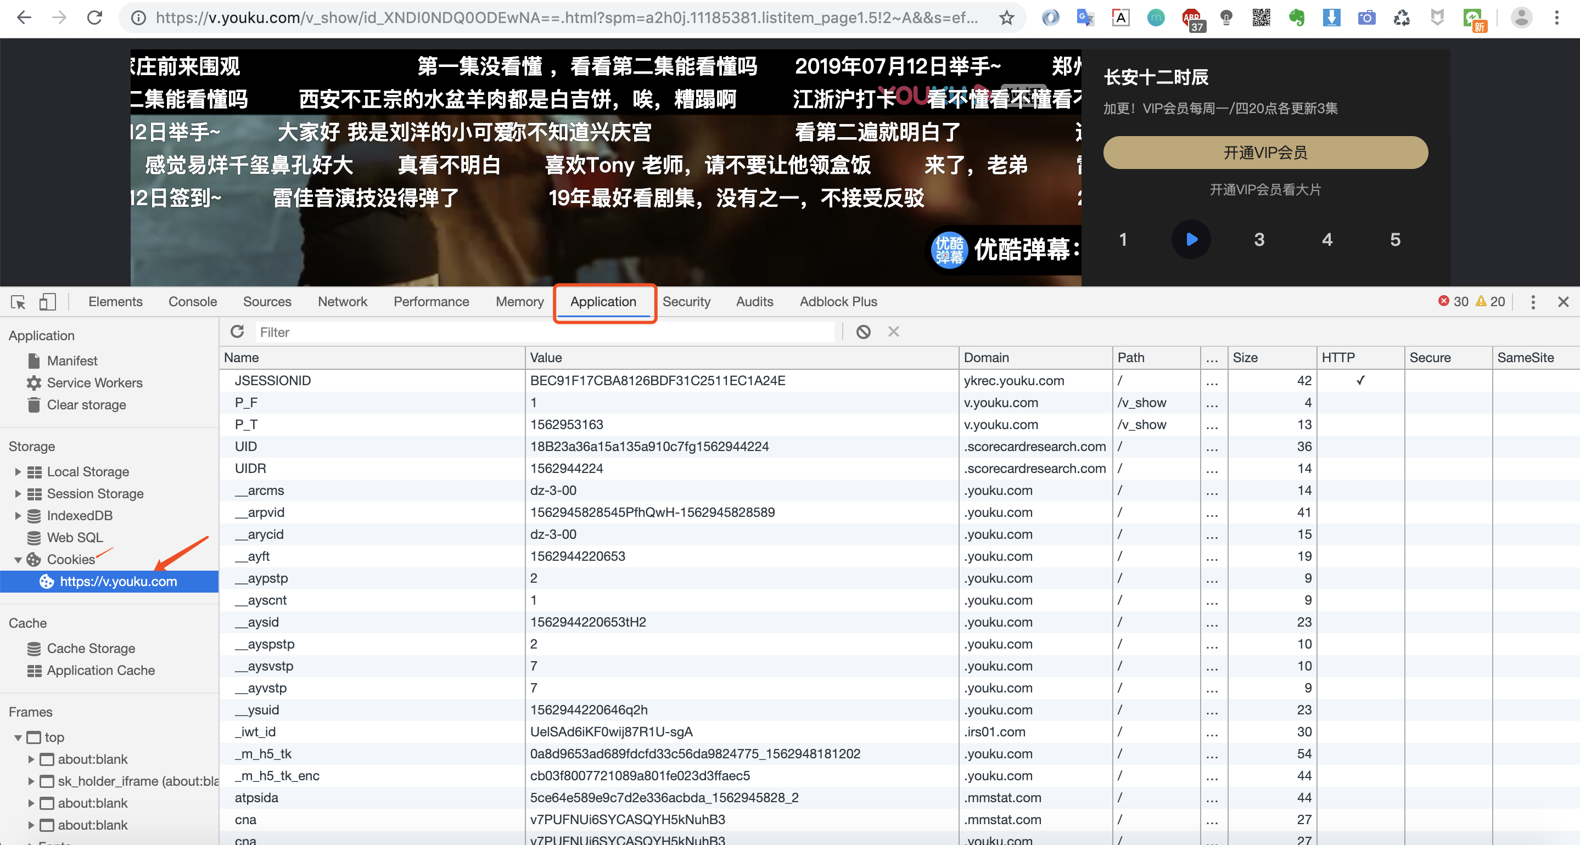Screen dimensions: 1580x845
Task: Click the Application tab in DevTools
Action: pyautogui.click(x=603, y=302)
